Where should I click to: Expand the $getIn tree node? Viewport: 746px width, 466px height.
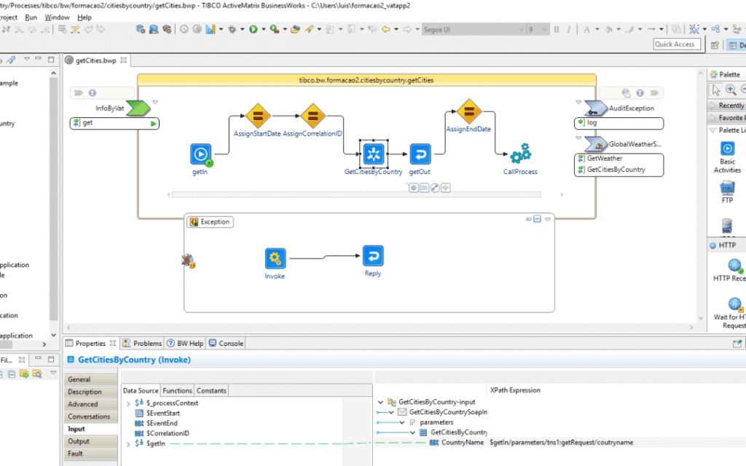coord(128,443)
